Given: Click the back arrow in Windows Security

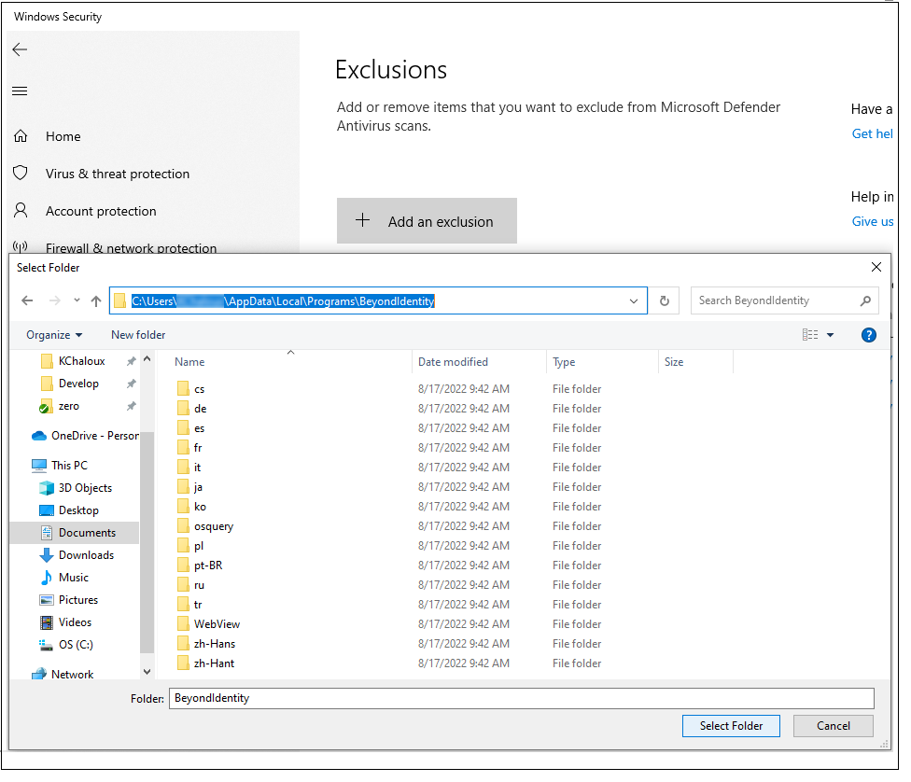Looking at the screenshot, I should [x=20, y=49].
